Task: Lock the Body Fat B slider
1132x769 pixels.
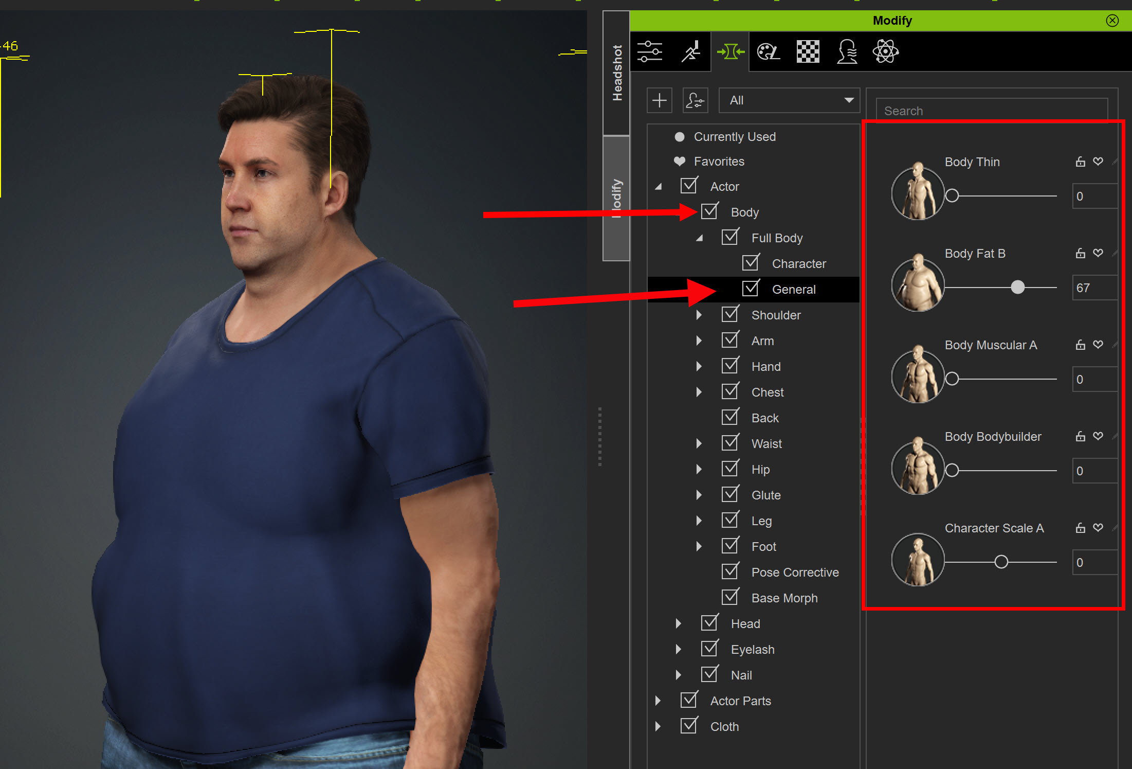Action: tap(1080, 253)
